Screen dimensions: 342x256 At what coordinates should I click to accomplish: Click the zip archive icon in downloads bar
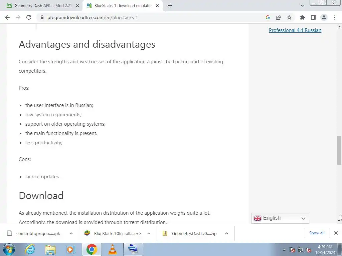pyautogui.click(x=165, y=233)
